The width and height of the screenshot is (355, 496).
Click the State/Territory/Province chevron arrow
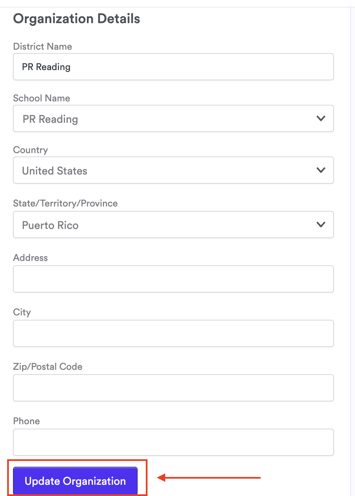[321, 225]
